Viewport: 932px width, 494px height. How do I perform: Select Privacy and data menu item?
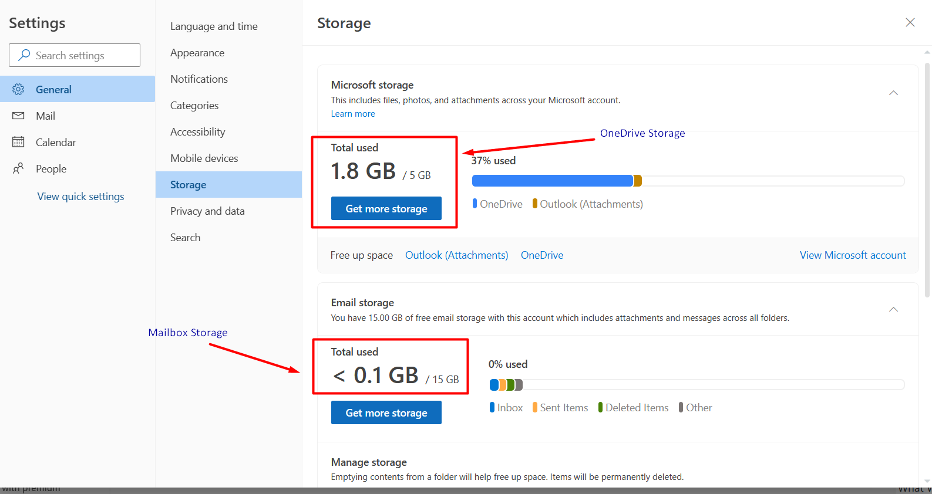point(207,211)
